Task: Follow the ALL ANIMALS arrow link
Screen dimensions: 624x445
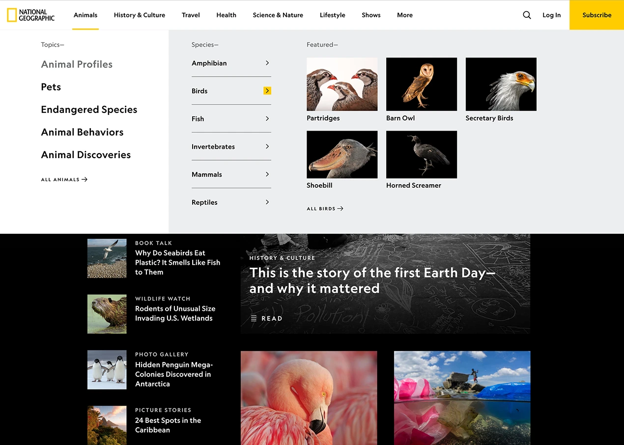Action: point(64,180)
